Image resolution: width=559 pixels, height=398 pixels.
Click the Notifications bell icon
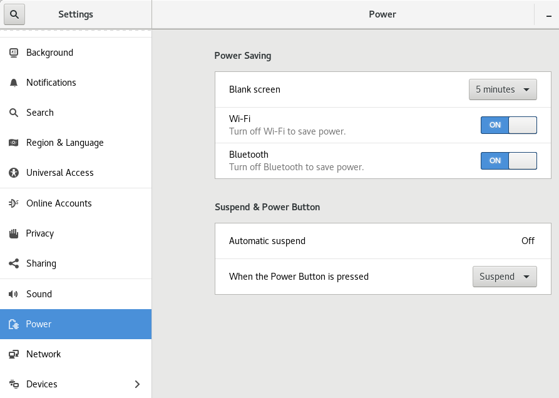pyautogui.click(x=14, y=83)
